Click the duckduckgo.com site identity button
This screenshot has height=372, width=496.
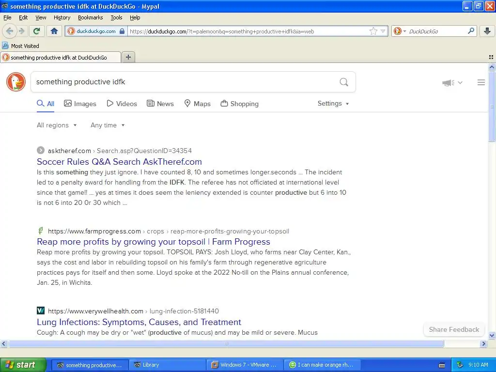click(96, 31)
